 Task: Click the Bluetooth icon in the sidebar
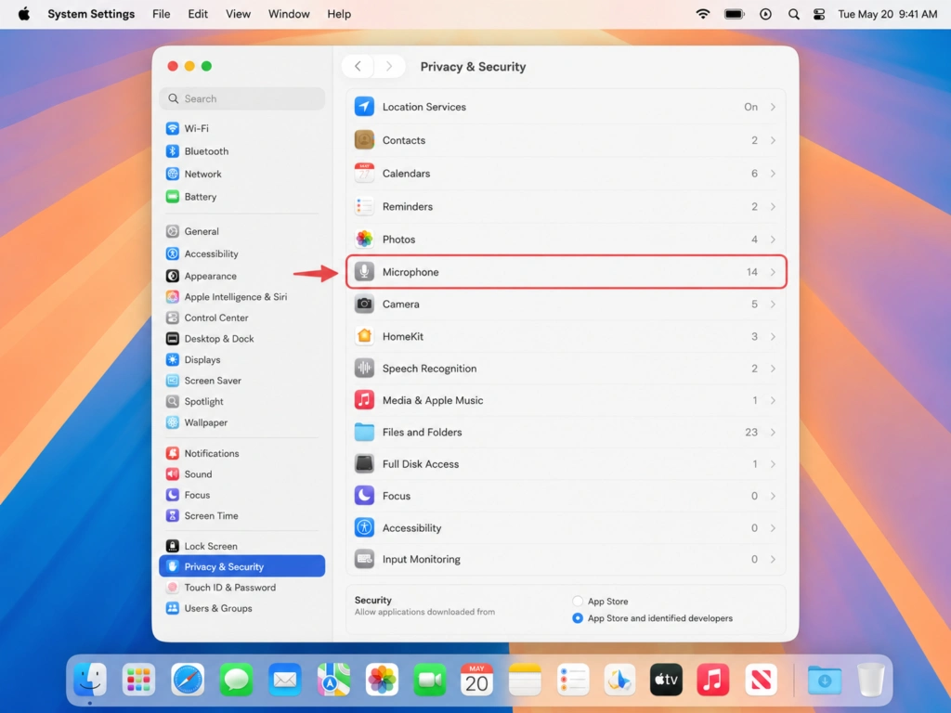172,151
